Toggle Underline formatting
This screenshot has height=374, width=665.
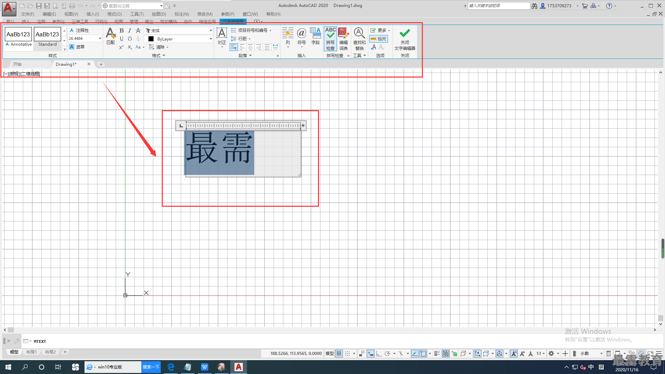tap(122, 39)
